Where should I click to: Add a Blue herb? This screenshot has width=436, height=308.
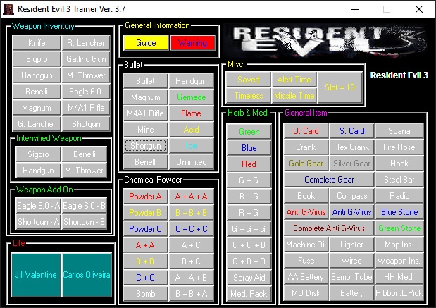coord(249,148)
